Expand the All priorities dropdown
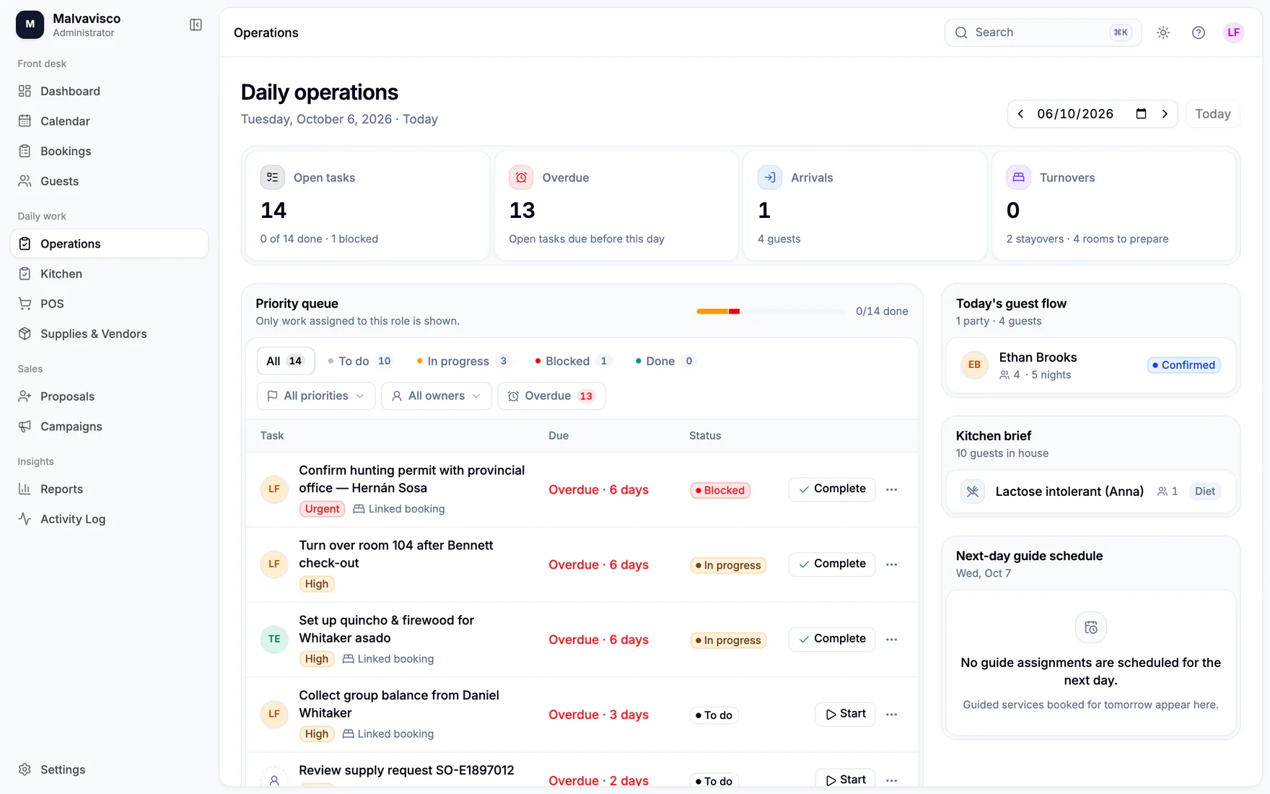Screen dimensions: 1270x794 316,396
